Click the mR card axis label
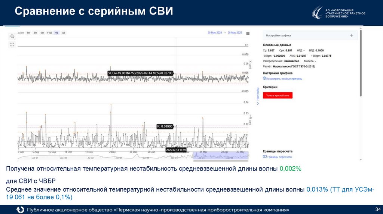The image size is (383, 214). pos(250,120)
